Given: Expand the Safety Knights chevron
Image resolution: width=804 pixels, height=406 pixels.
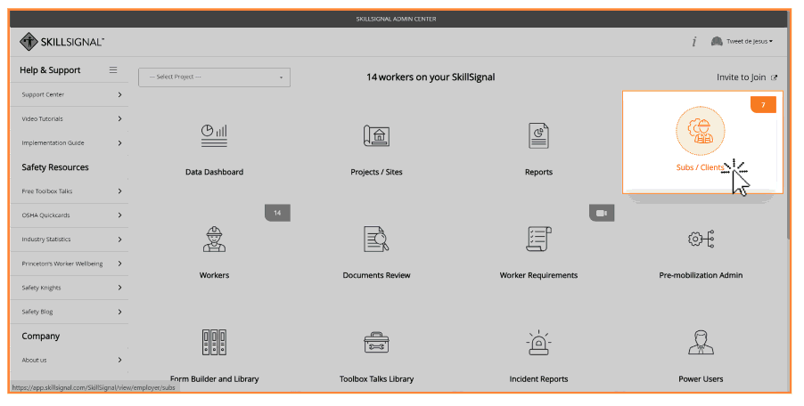Looking at the screenshot, I should tap(119, 288).
